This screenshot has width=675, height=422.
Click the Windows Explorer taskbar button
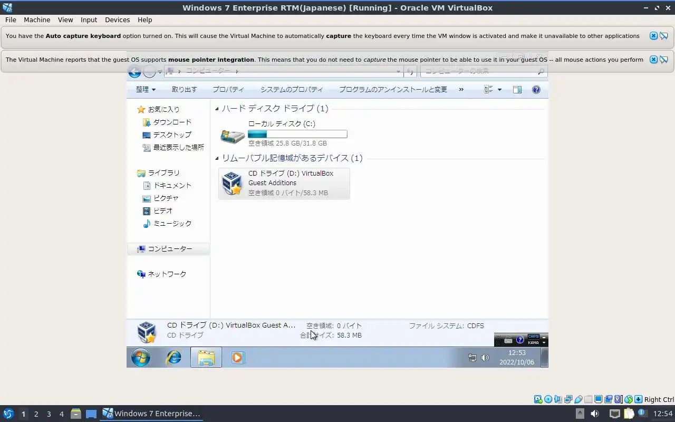206,358
